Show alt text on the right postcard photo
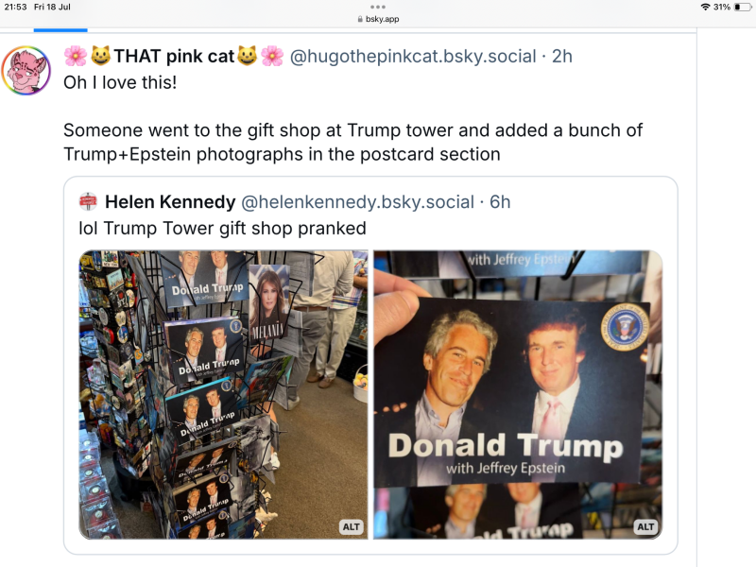 coord(645,527)
